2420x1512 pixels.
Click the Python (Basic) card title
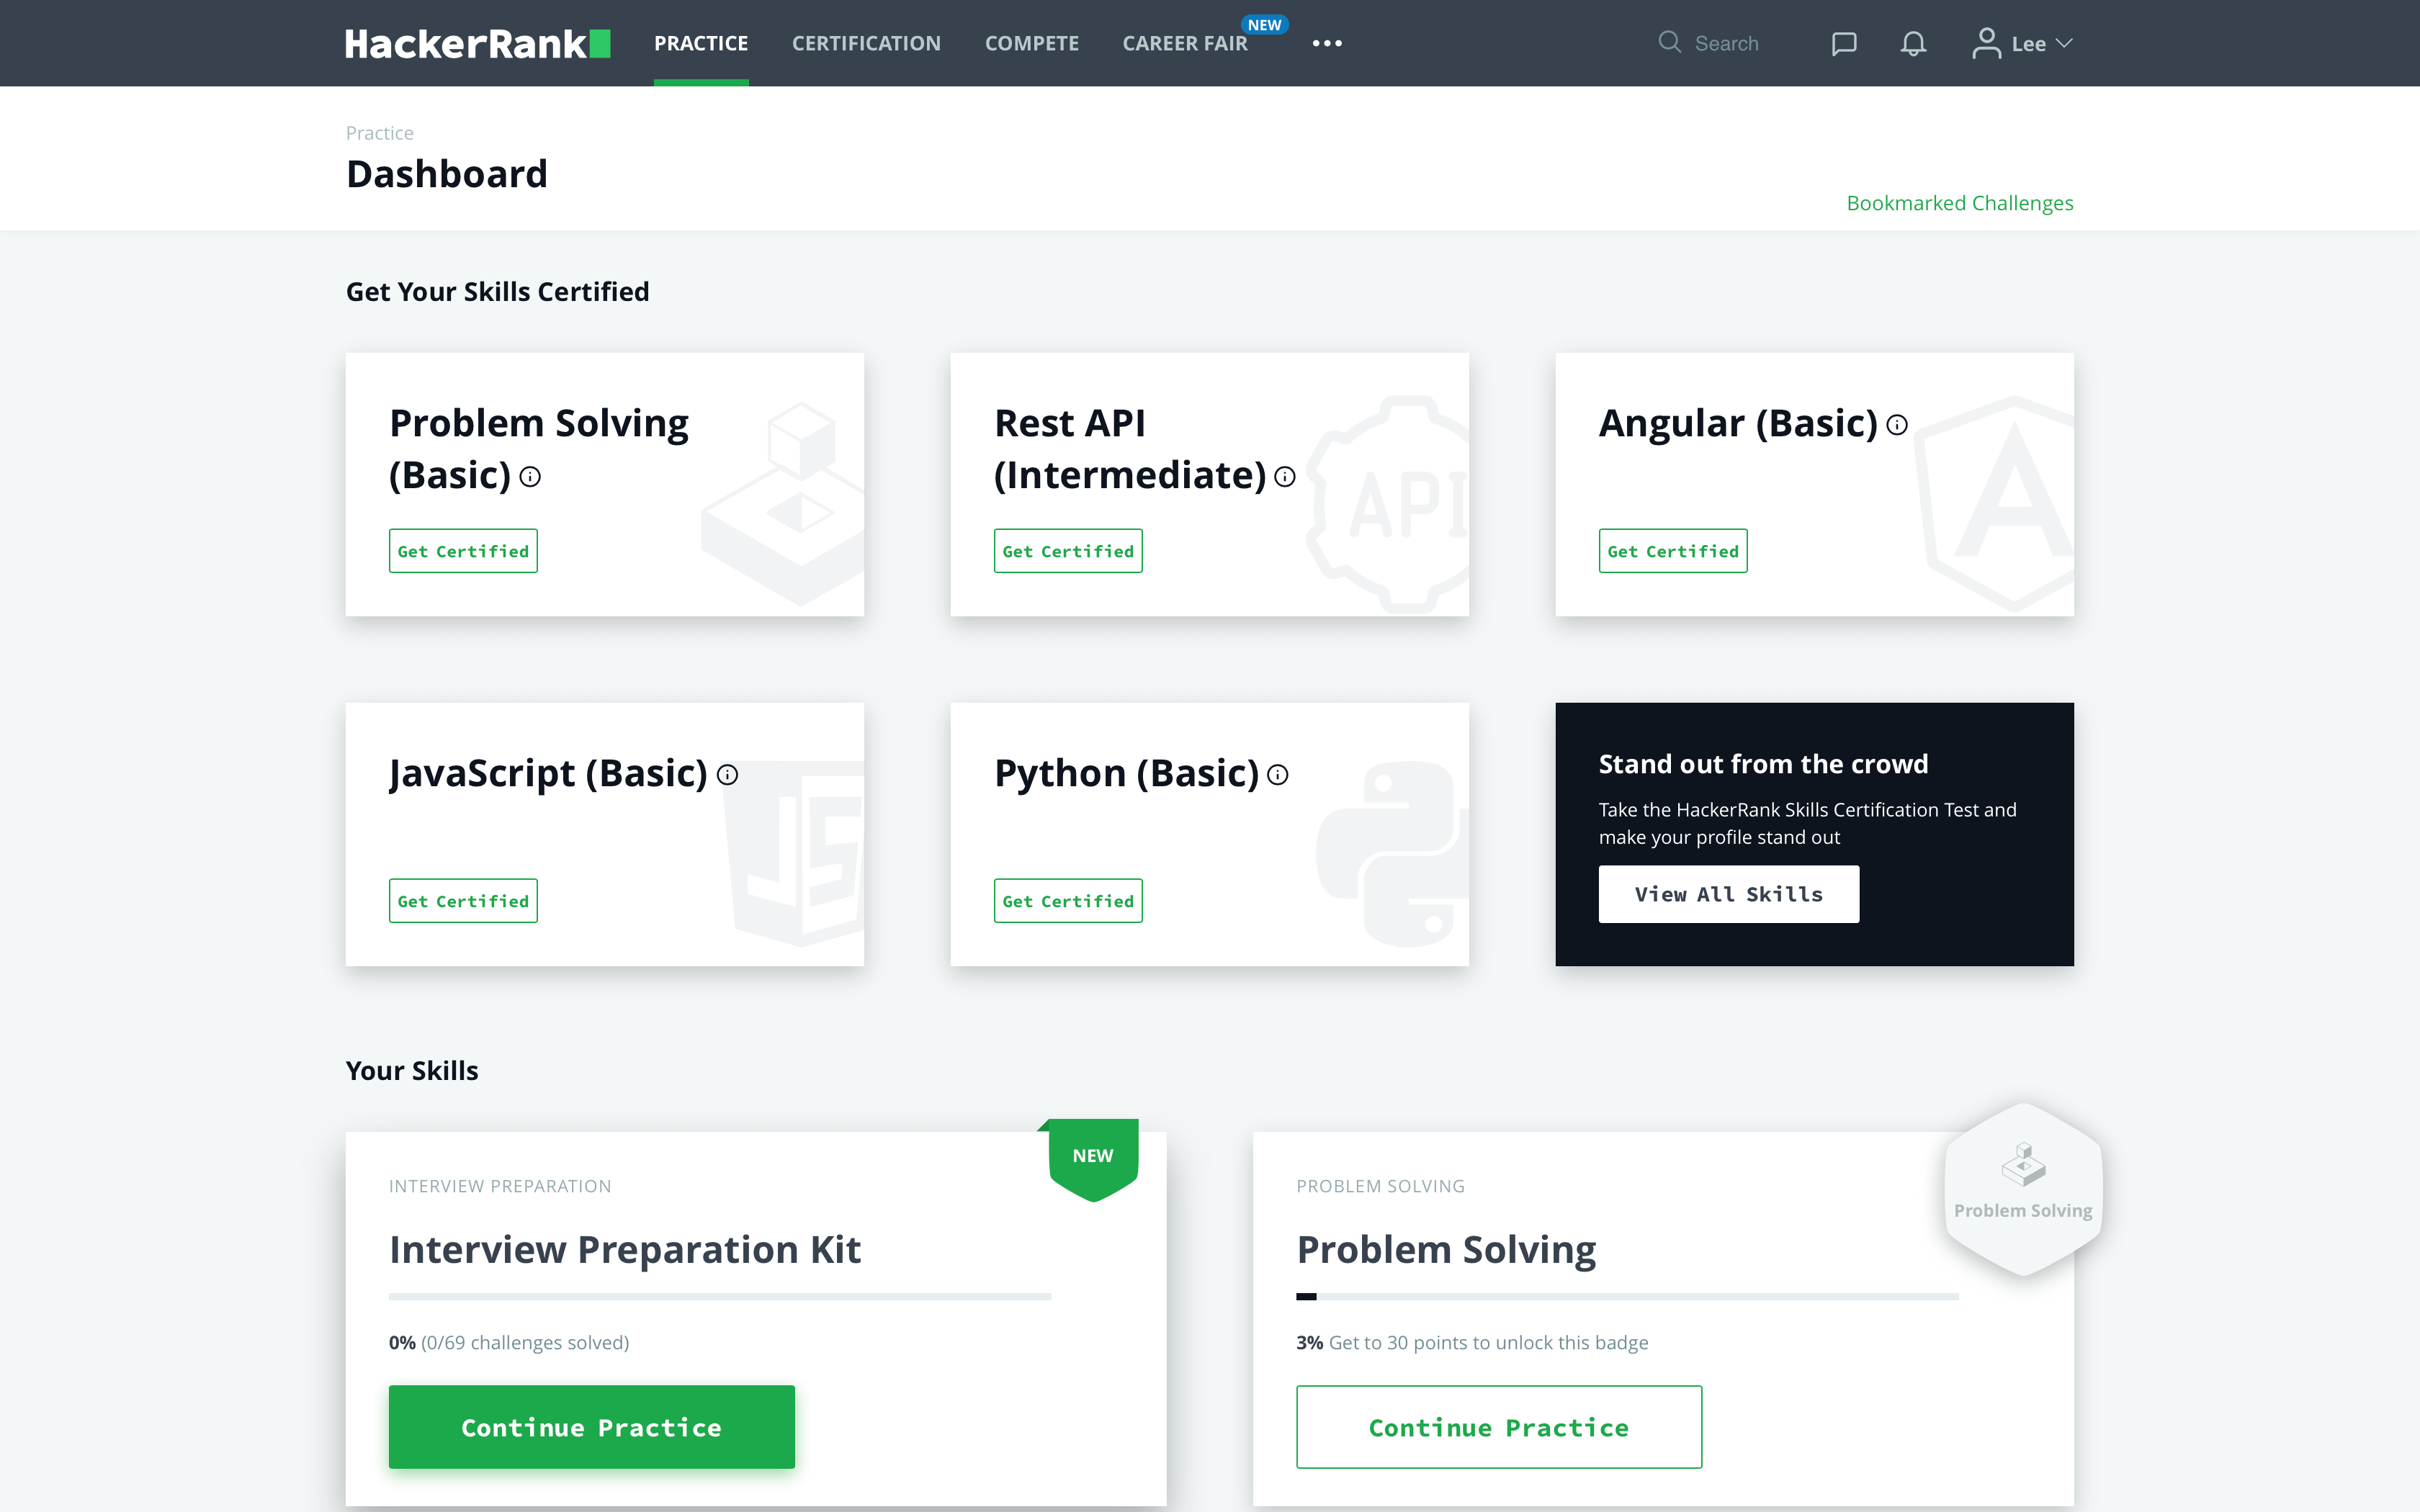(x=1127, y=774)
